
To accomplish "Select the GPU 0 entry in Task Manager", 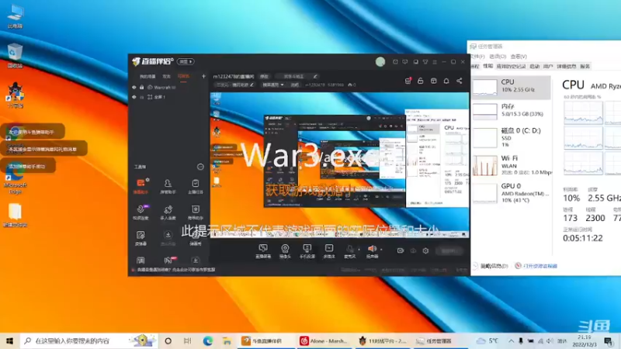I will pos(511,192).
